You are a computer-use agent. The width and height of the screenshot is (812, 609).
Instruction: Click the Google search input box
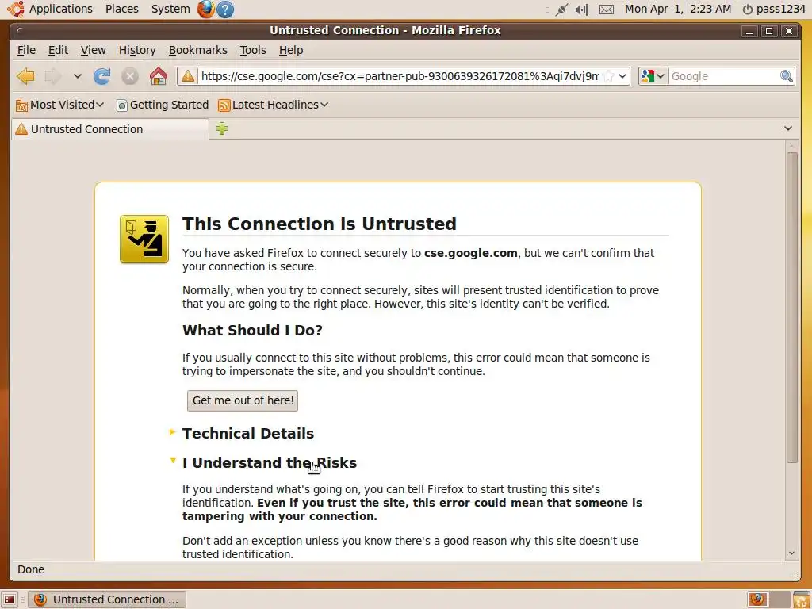coord(725,76)
